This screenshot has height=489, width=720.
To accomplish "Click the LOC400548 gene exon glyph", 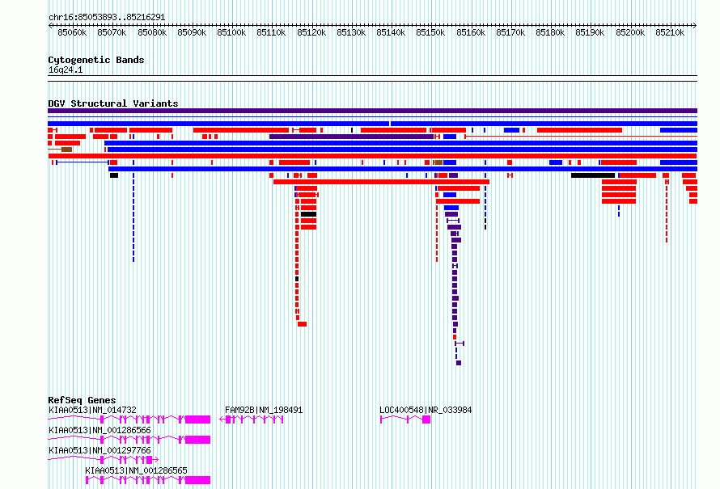I will 405,419.
